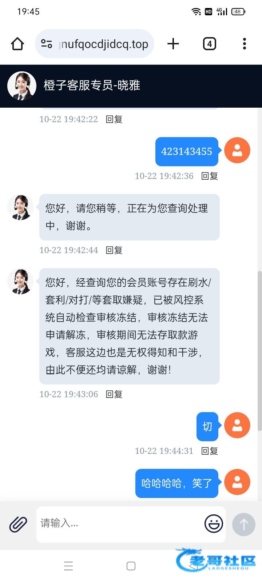Tap the paperclip attachment icon
This screenshot has width=262, height=582.
pos(18,525)
